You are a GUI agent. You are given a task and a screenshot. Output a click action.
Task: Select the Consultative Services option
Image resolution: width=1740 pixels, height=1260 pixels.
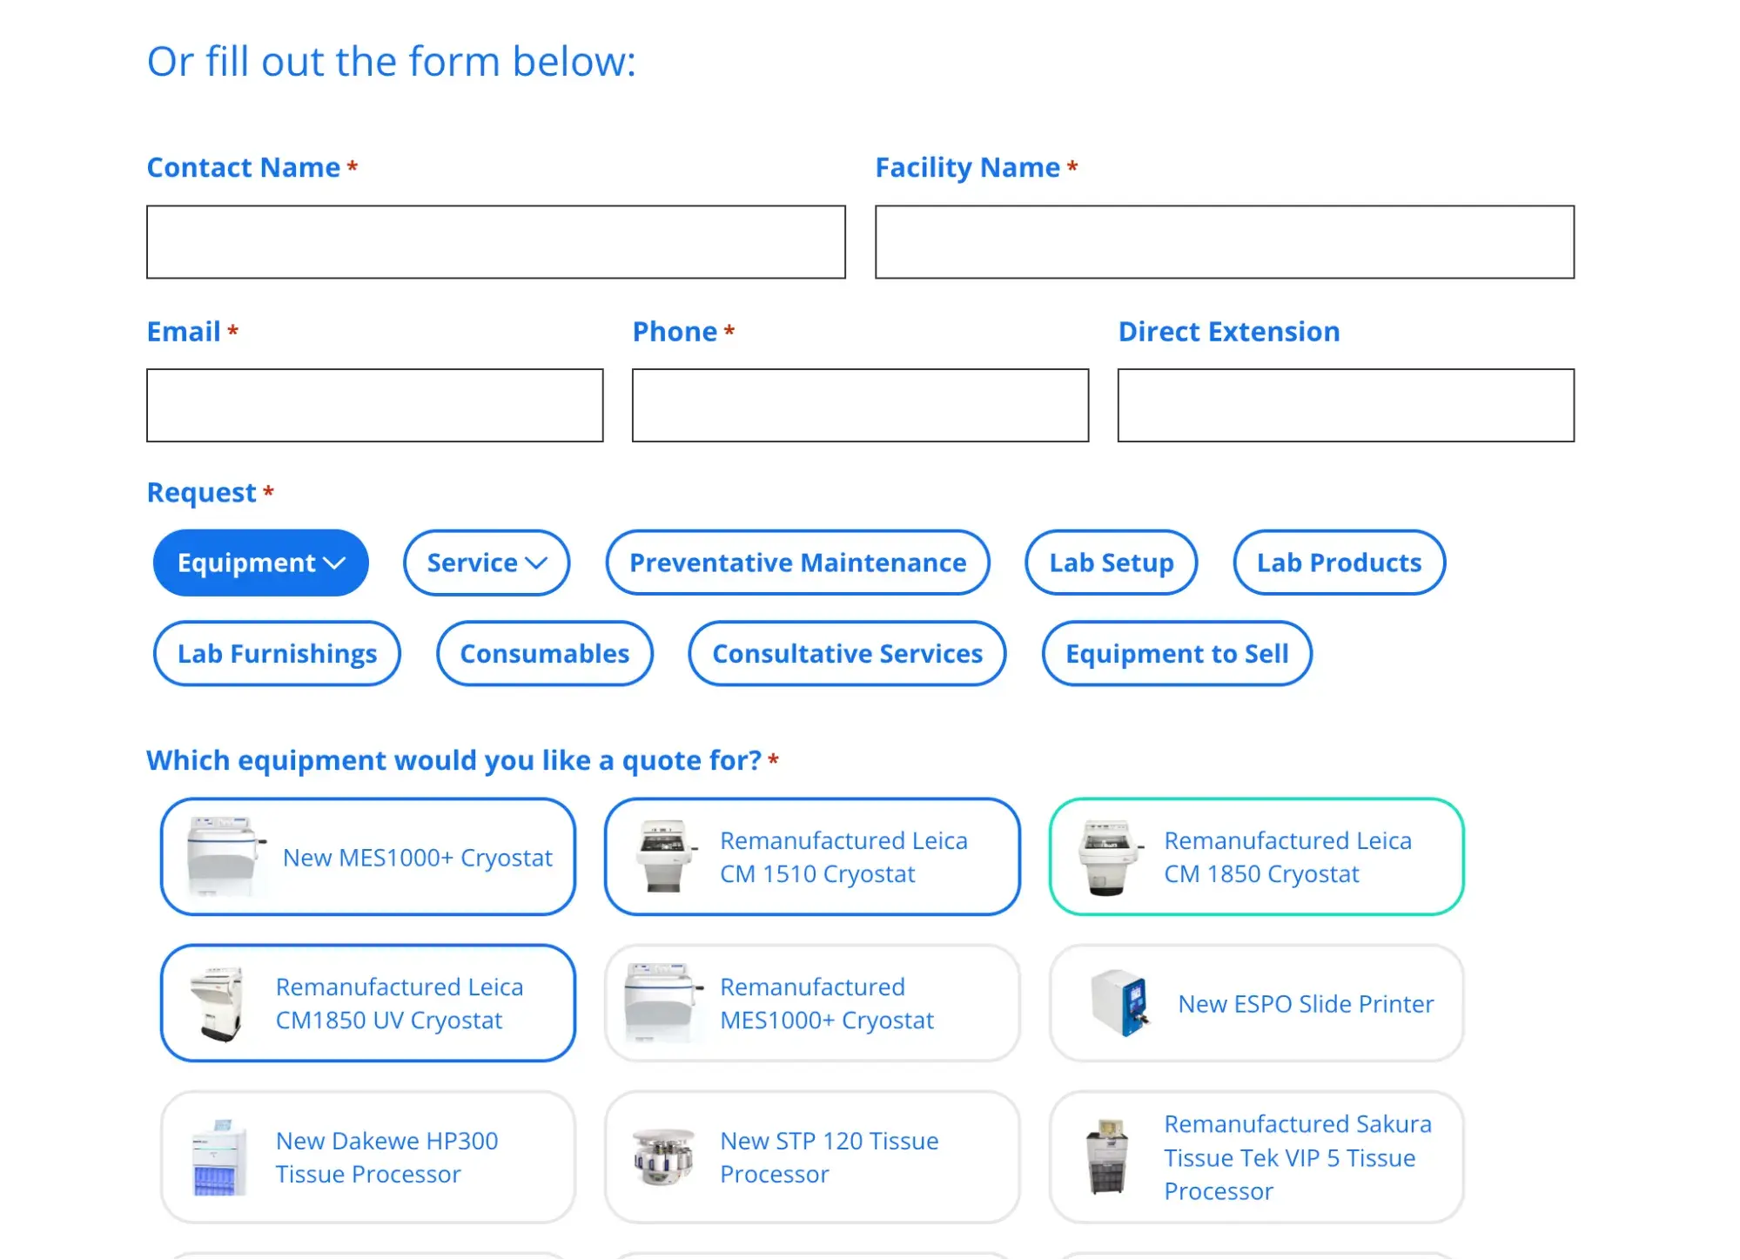coord(847,653)
